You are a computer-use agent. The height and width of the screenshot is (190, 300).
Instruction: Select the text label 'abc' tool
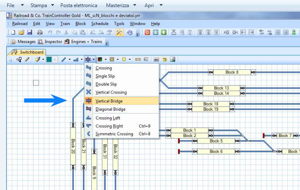click(157, 60)
